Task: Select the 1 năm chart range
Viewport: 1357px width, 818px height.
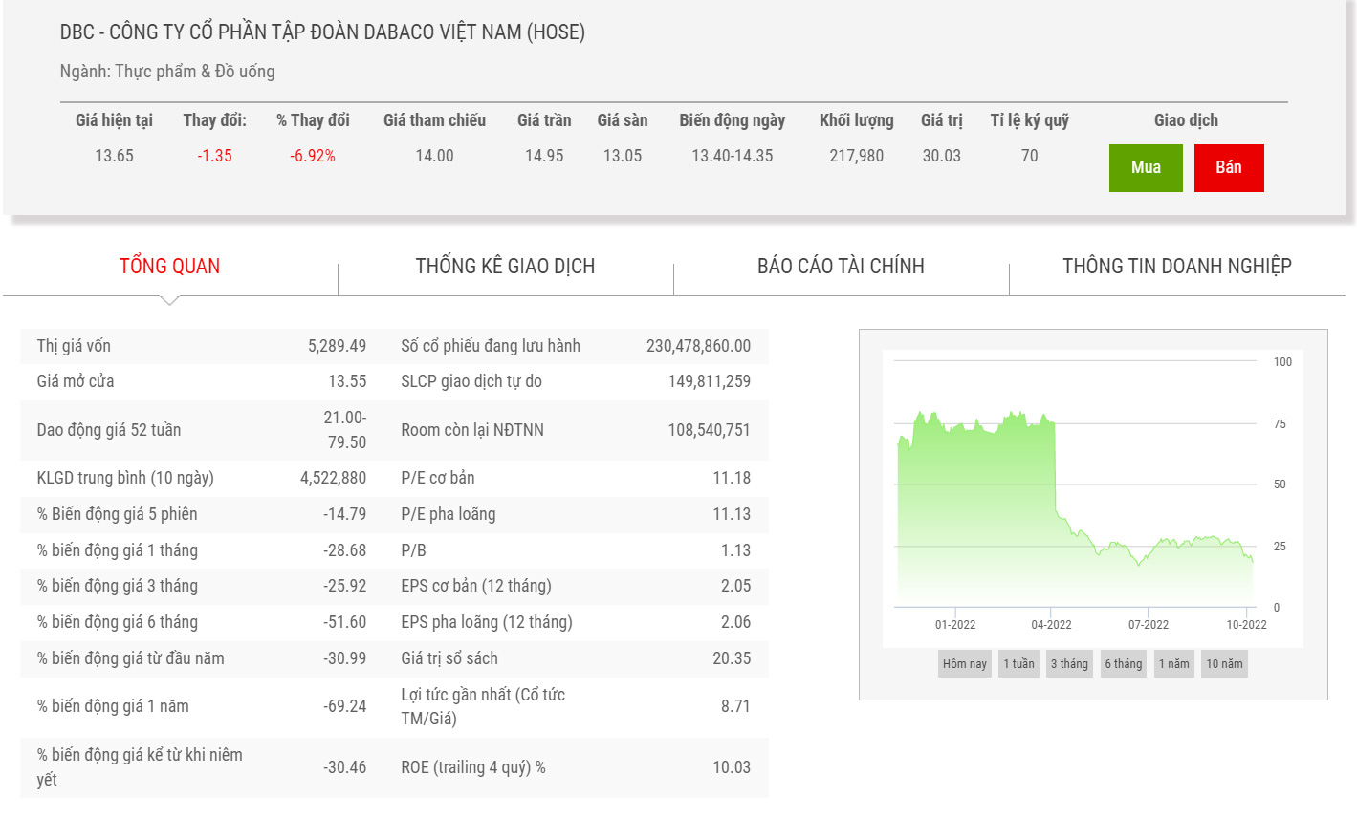Action: pyautogui.click(x=1173, y=664)
